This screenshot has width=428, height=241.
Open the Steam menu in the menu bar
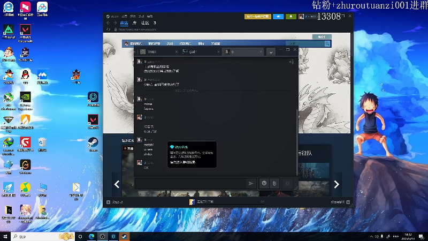click(112, 17)
